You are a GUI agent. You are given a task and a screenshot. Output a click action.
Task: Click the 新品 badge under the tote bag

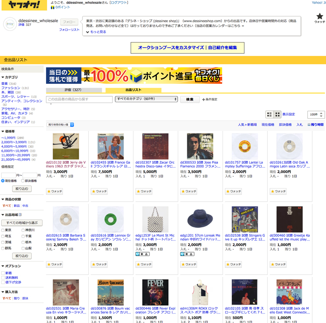click(143, 254)
